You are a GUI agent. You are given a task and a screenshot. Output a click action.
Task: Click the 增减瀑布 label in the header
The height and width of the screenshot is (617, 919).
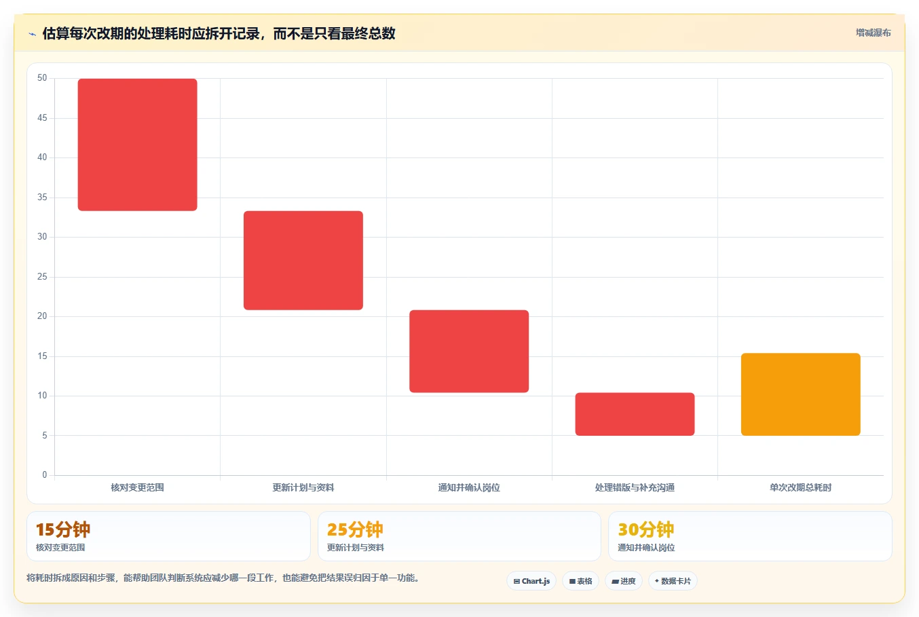[873, 33]
